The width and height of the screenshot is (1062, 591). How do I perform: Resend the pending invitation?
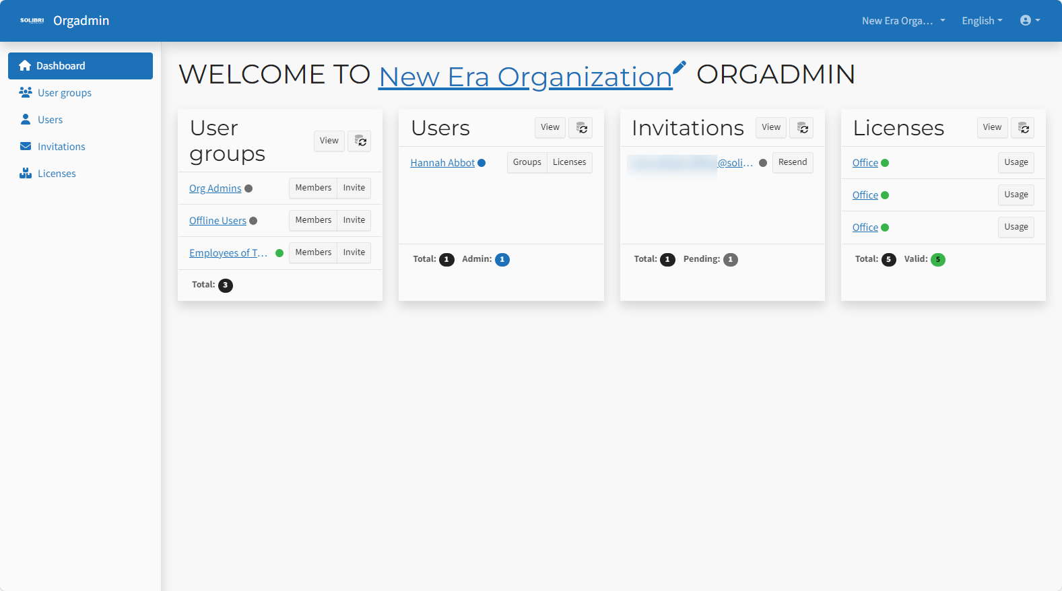tap(793, 162)
